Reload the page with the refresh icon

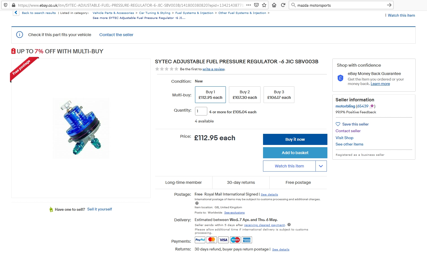point(283,5)
